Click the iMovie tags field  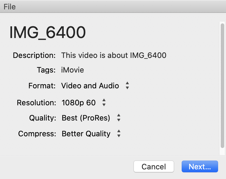(72, 70)
